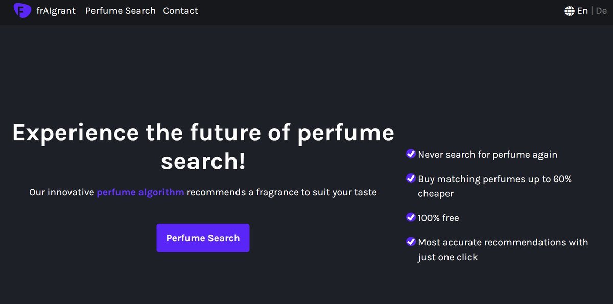
Task: Click the Never search for perfume again text
Action: click(x=487, y=155)
